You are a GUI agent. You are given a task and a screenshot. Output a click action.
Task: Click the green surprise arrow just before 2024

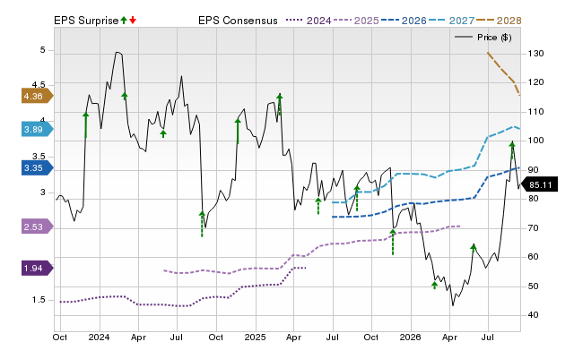(x=86, y=124)
